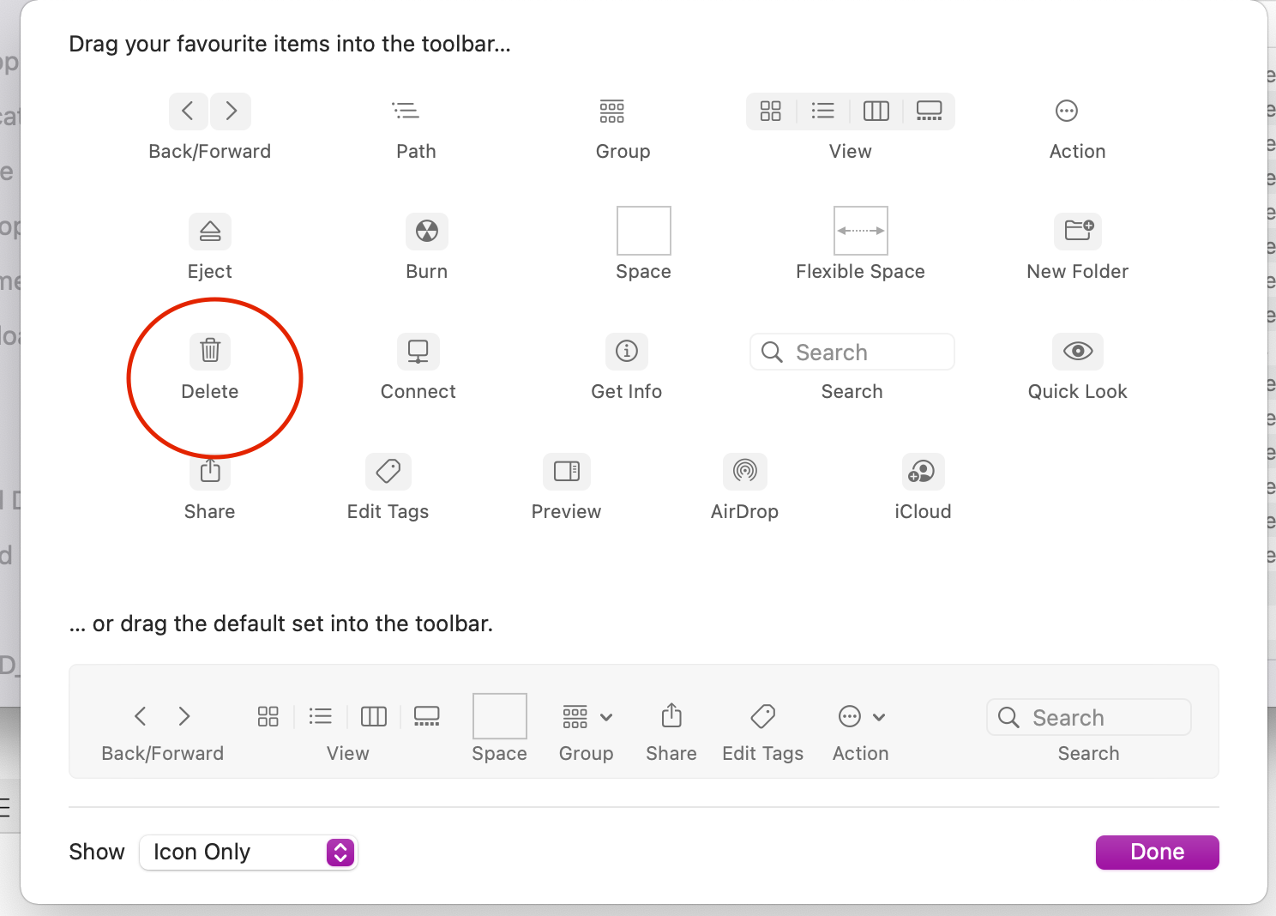
Task: Click the Get Info icon
Action: (x=627, y=351)
